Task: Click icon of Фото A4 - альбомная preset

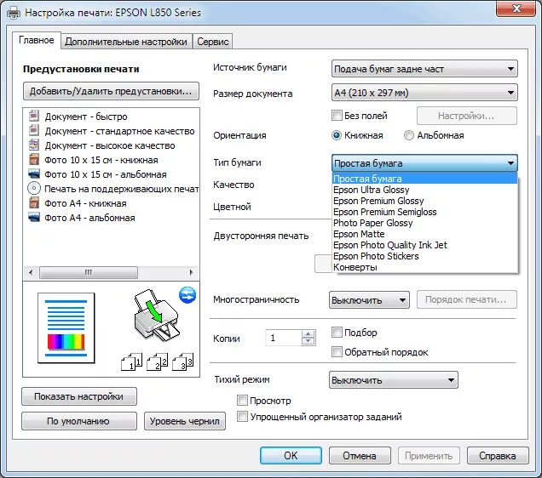Action: tap(34, 217)
